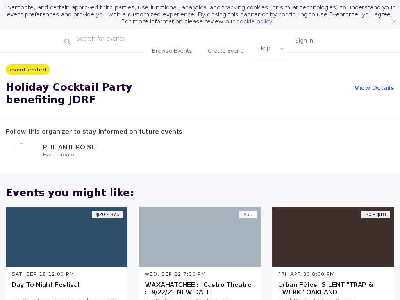400x300 pixels.
Task: Click the Day To Night Festival title
Action: [x=45, y=285]
